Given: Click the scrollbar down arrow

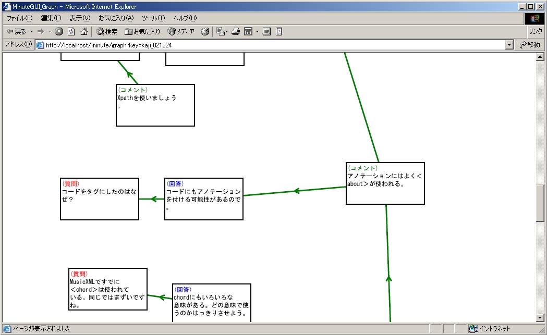Looking at the screenshot, I should pyautogui.click(x=540, y=318).
